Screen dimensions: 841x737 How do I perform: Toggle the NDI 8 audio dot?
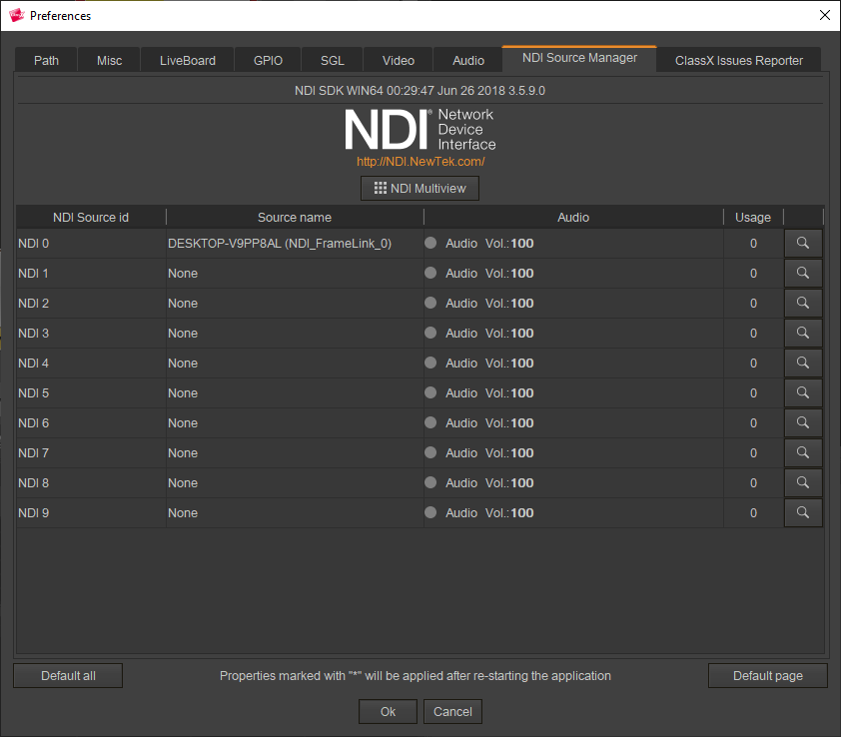431,482
